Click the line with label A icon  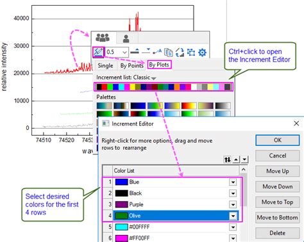pos(157,52)
